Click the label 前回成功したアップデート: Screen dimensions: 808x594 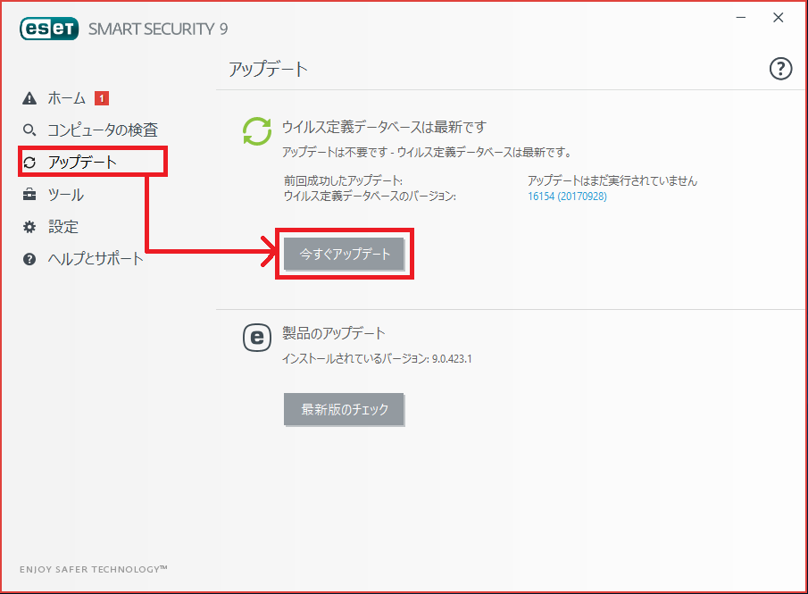point(343,181)
